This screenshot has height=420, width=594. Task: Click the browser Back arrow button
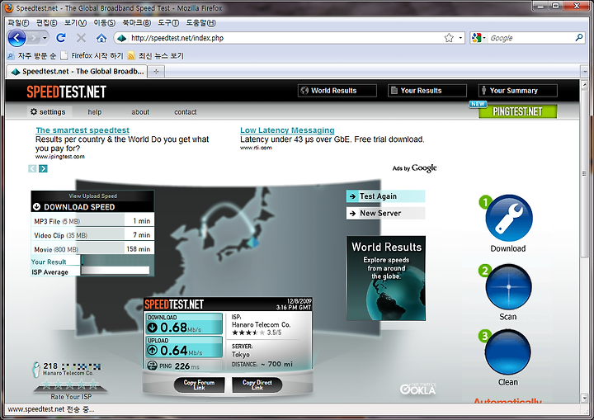[x=16, y=38]
